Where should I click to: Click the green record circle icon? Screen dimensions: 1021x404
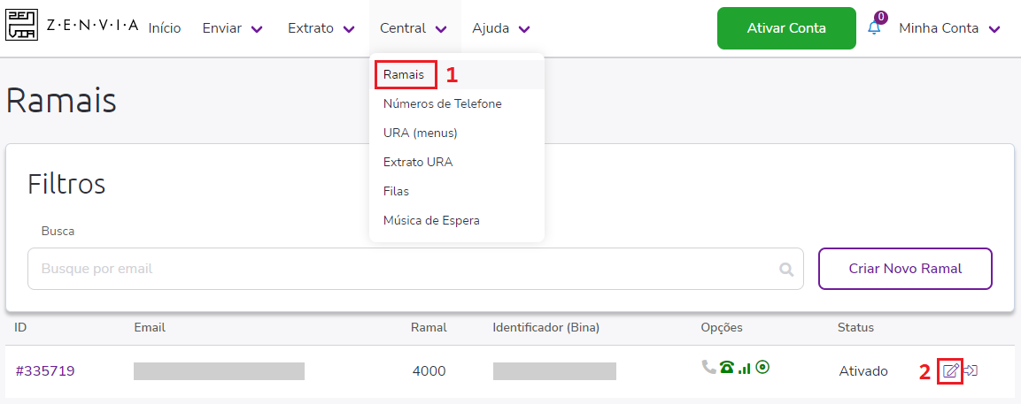tap(762, 368)
